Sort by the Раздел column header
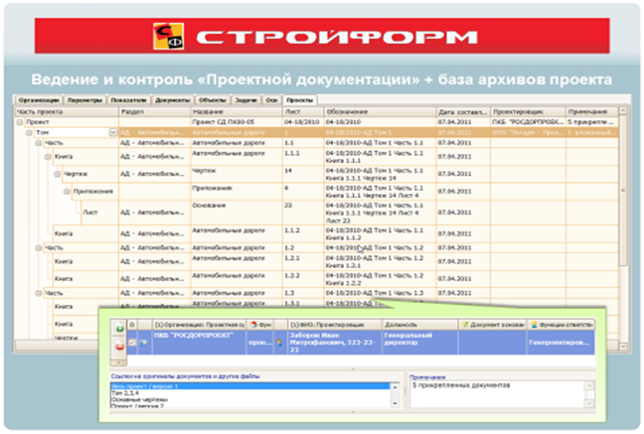 point(154,111)
